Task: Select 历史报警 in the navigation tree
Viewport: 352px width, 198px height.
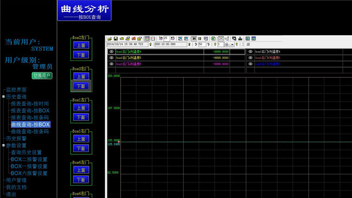Action: [x=16, y=139]
